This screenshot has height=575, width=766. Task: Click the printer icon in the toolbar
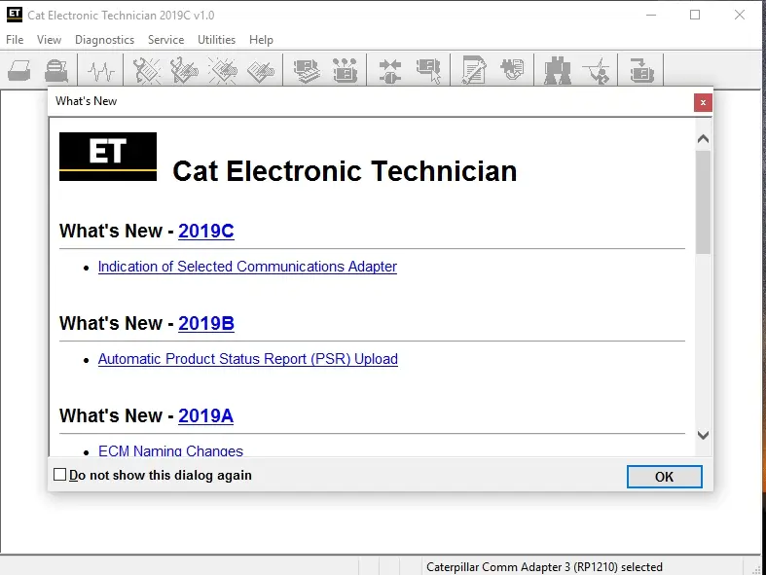(x=20, y=70)
